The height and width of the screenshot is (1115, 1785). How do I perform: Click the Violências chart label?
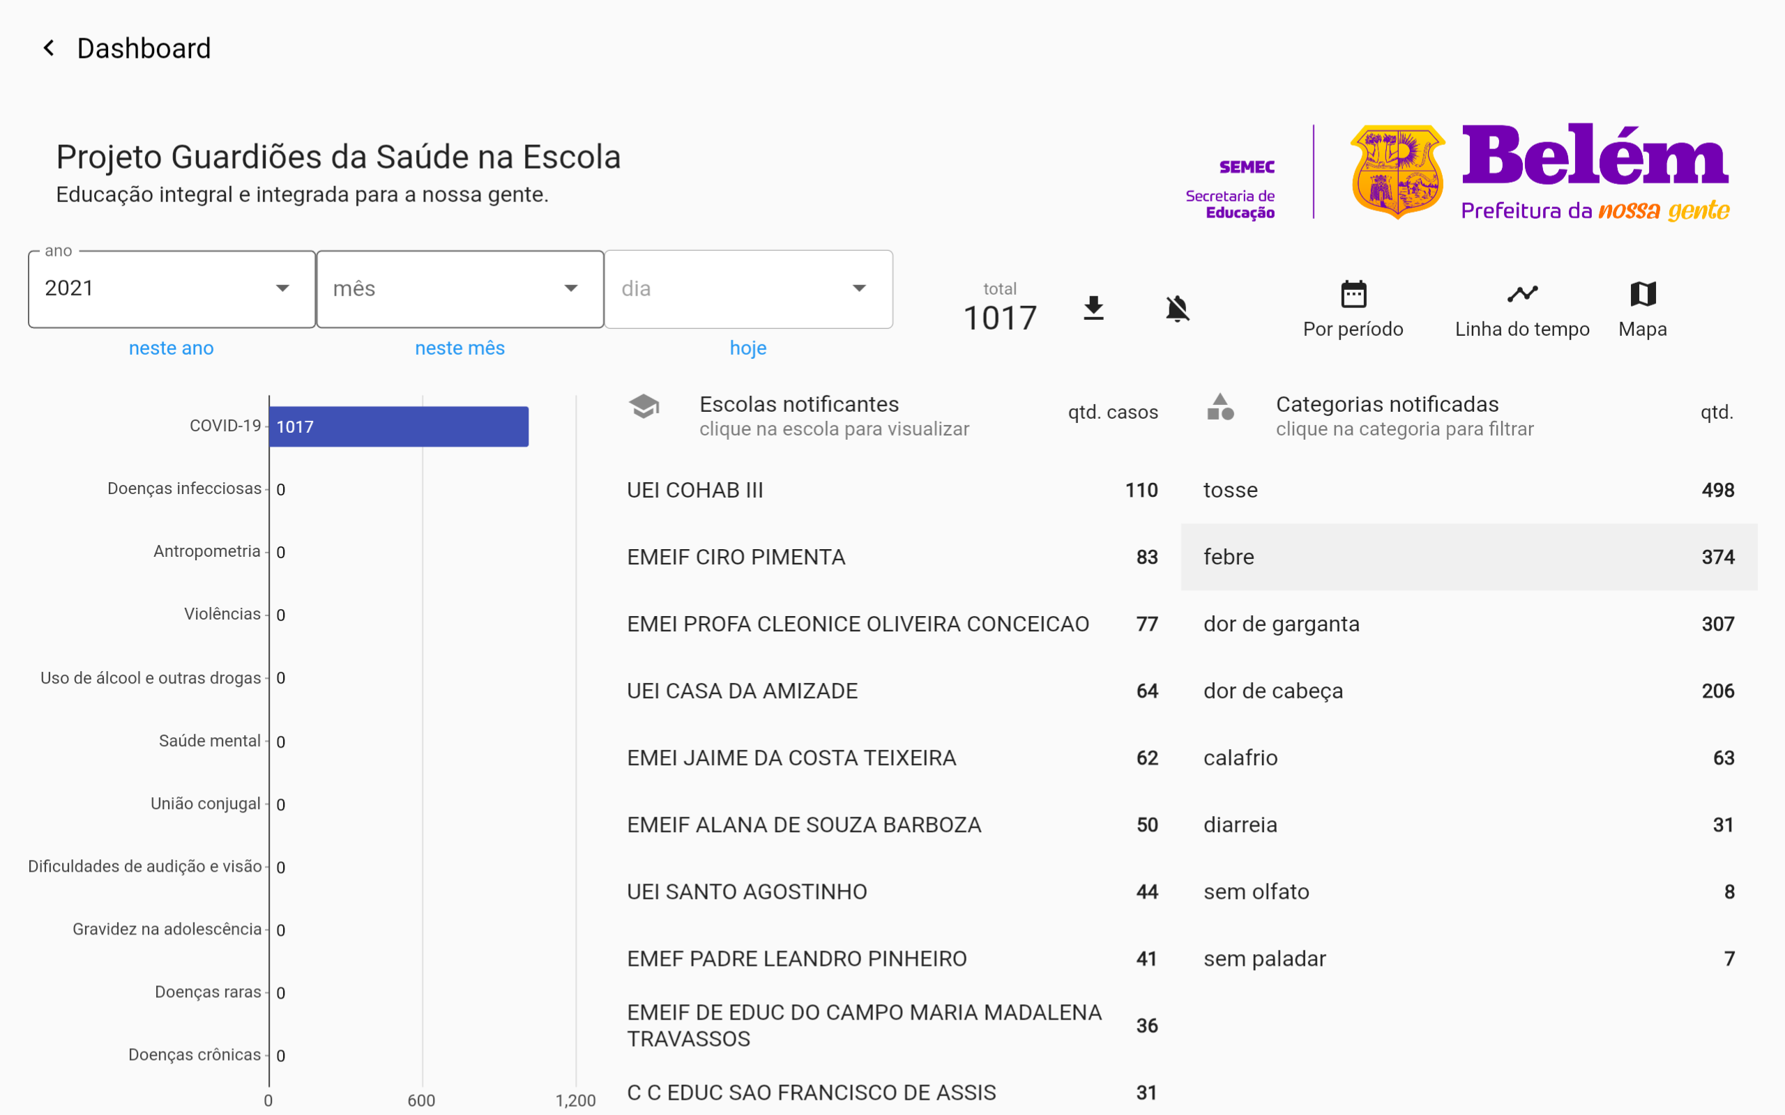[x=222, y=613]
